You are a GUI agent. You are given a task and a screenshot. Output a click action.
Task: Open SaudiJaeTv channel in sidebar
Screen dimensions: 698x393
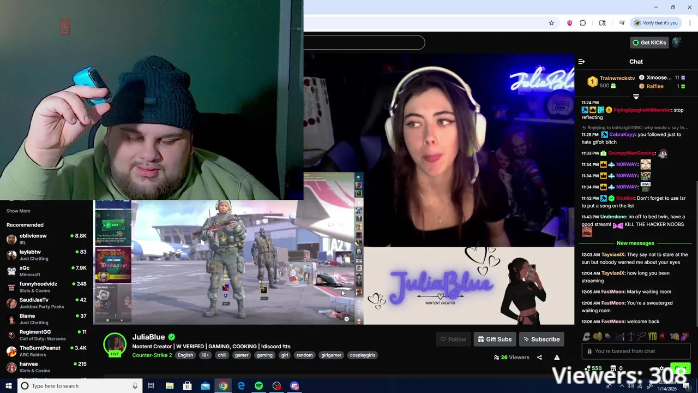[x=46, y=303]
